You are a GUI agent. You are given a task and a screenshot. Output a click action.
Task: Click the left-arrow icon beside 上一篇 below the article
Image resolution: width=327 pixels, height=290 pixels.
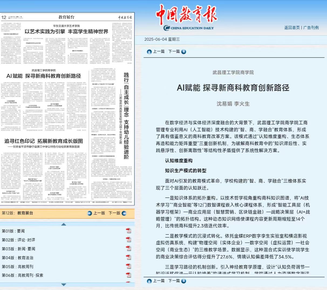click(149, 281)
